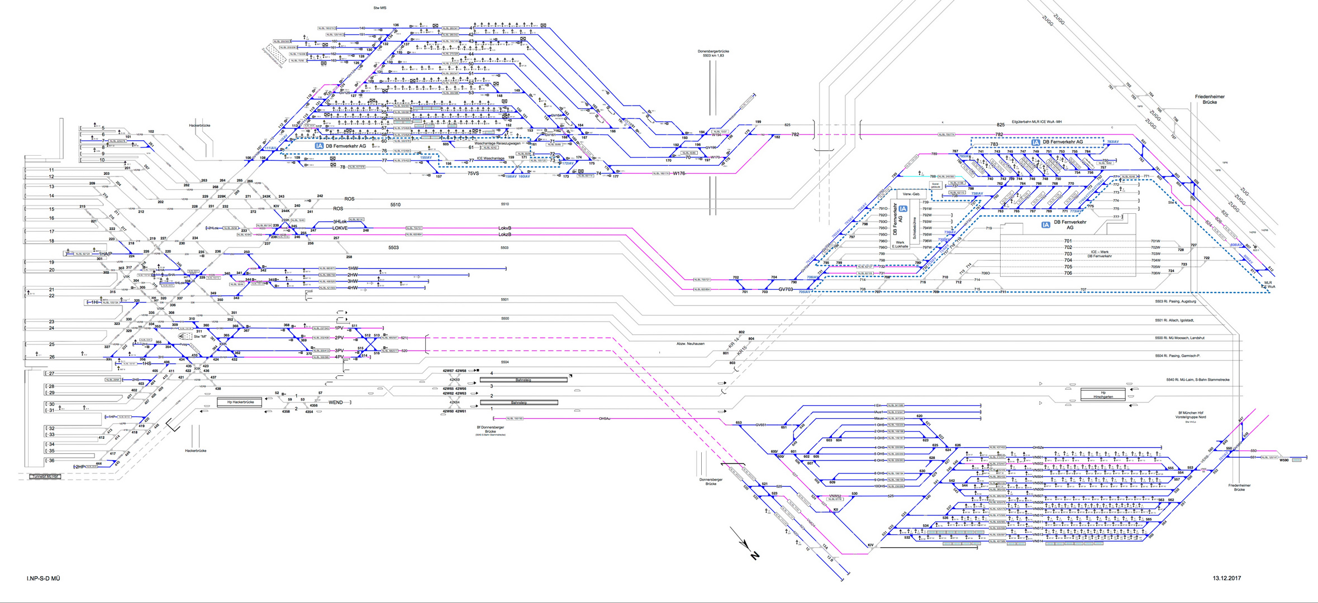Image resolution: width=1318 pixels, height=603 pixels.
Task: Click the ICE – Werk DB Fernverkehr label
Action: (x=1100, y=254)
